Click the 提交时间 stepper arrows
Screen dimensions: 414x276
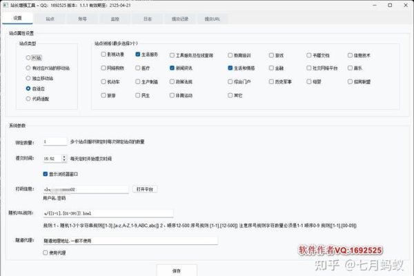[x=64, y=159]
